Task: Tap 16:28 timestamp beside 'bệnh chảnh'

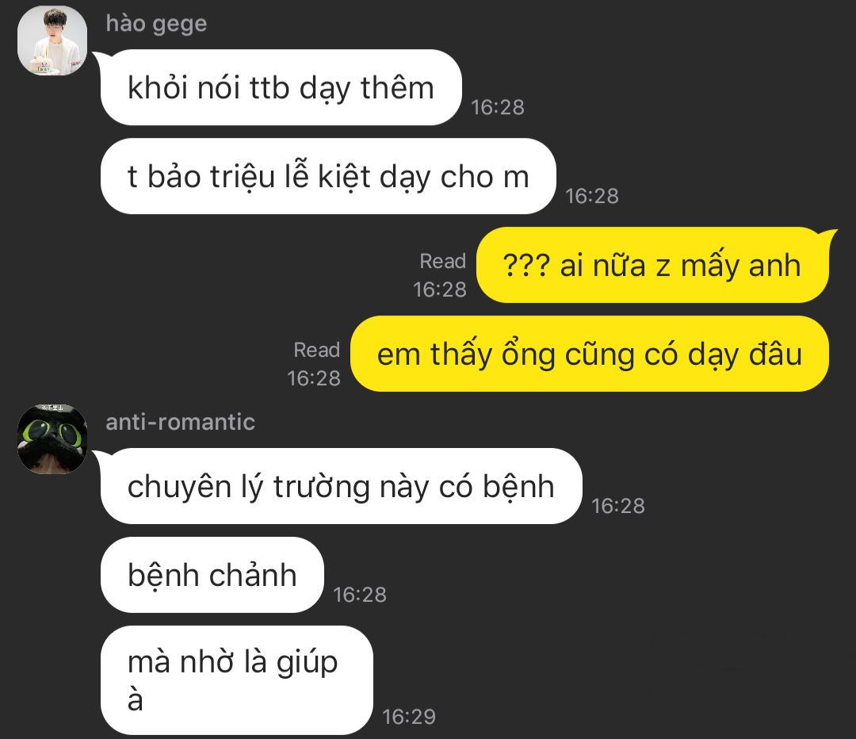Action: pos(360,594)
